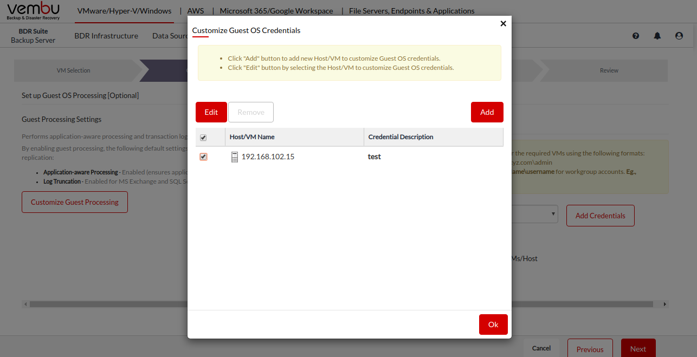The height and width of the screenshot is (357, 697).
Task: Click the server icon beside 192.168.102.15
Action: [x=235, y=157]
